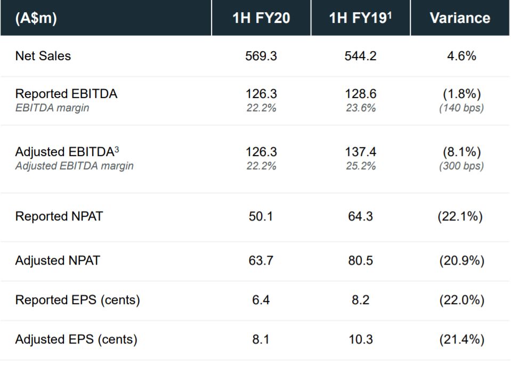Select the Adjusted NPAT row label
Viewport: 511px width, 377px height.
point(58,260)
